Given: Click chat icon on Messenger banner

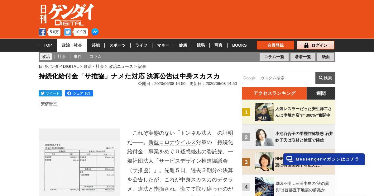Looking at the screenshot, I should click(290, 159).
